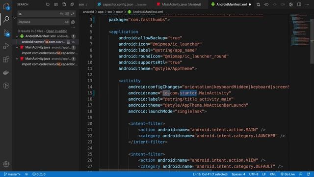Viewport: 314px width, 177px height.
Task: Collapse AndroidManifest.xml search results
Action: [x=17, y=36]
